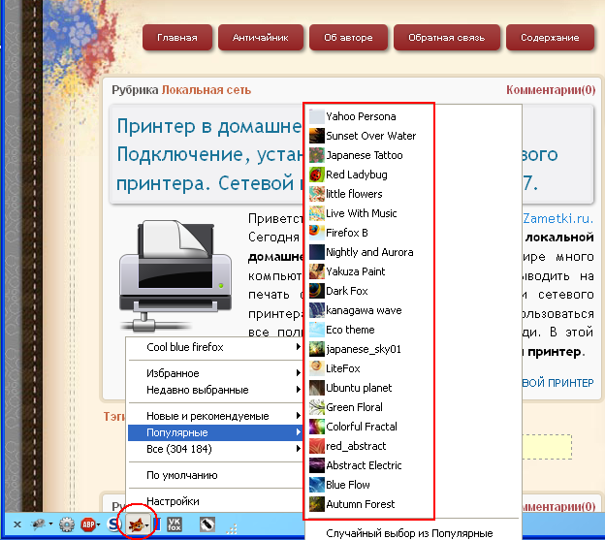This screenshot has height=540, width=605.
Task: Choose По умолчанию in the menu
Action: click(215, 475)
